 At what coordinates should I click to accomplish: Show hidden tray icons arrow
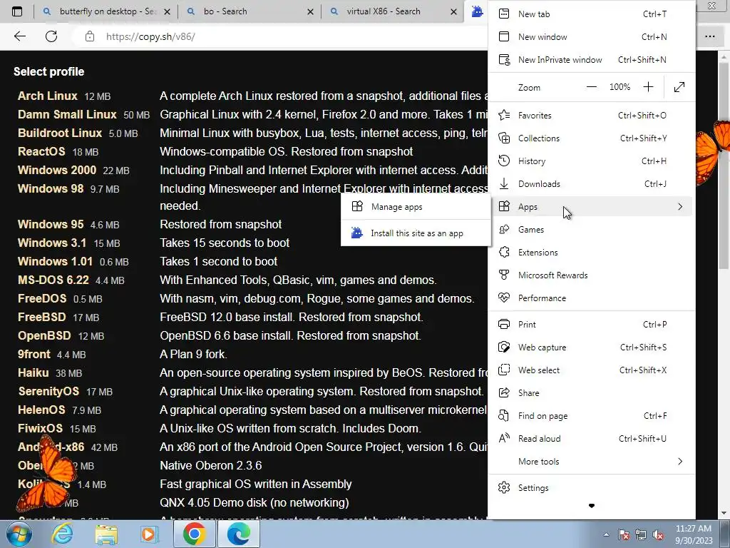coord(606,535)
